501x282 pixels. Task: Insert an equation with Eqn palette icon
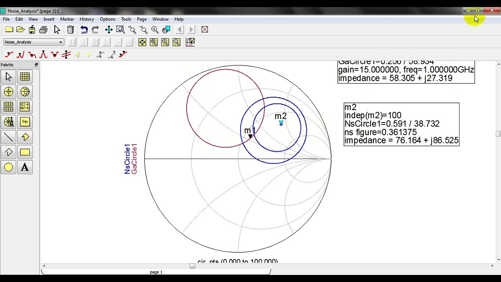coord(25,122)
